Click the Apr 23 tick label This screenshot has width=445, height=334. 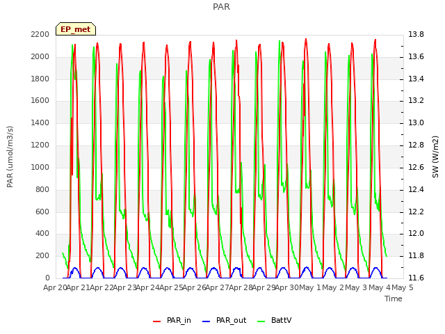pyautogui.click(x=124, y=287)
